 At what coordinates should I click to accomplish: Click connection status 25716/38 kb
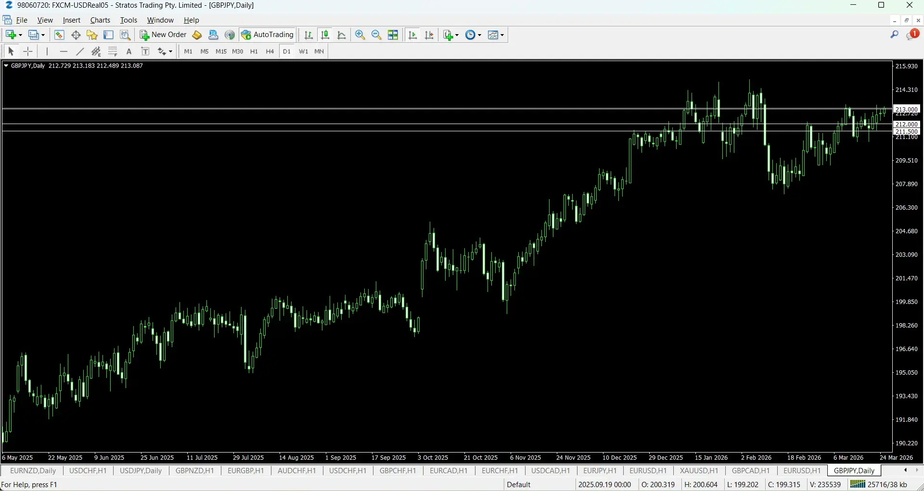coord(879,485)
